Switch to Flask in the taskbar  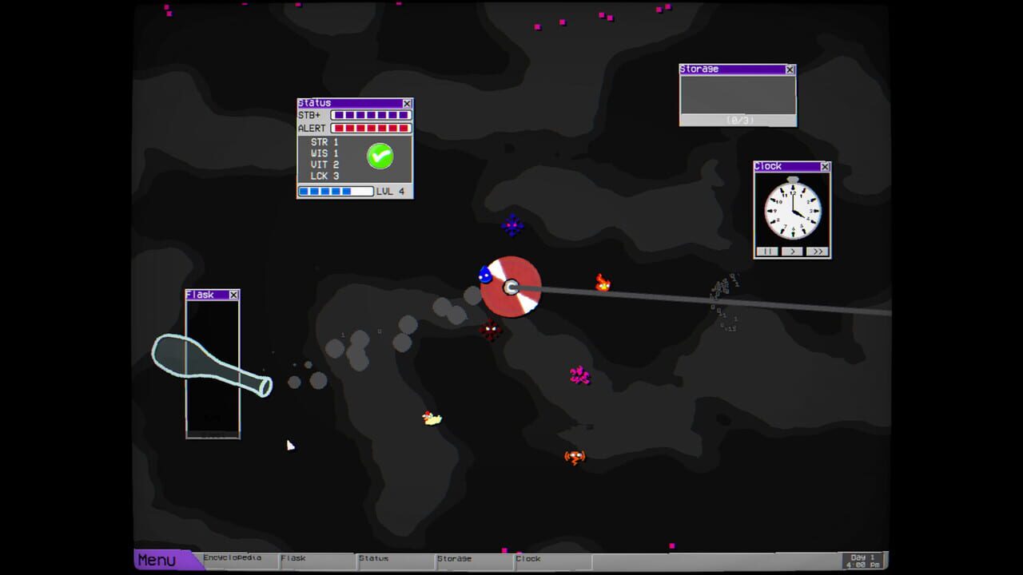point(315,560)
